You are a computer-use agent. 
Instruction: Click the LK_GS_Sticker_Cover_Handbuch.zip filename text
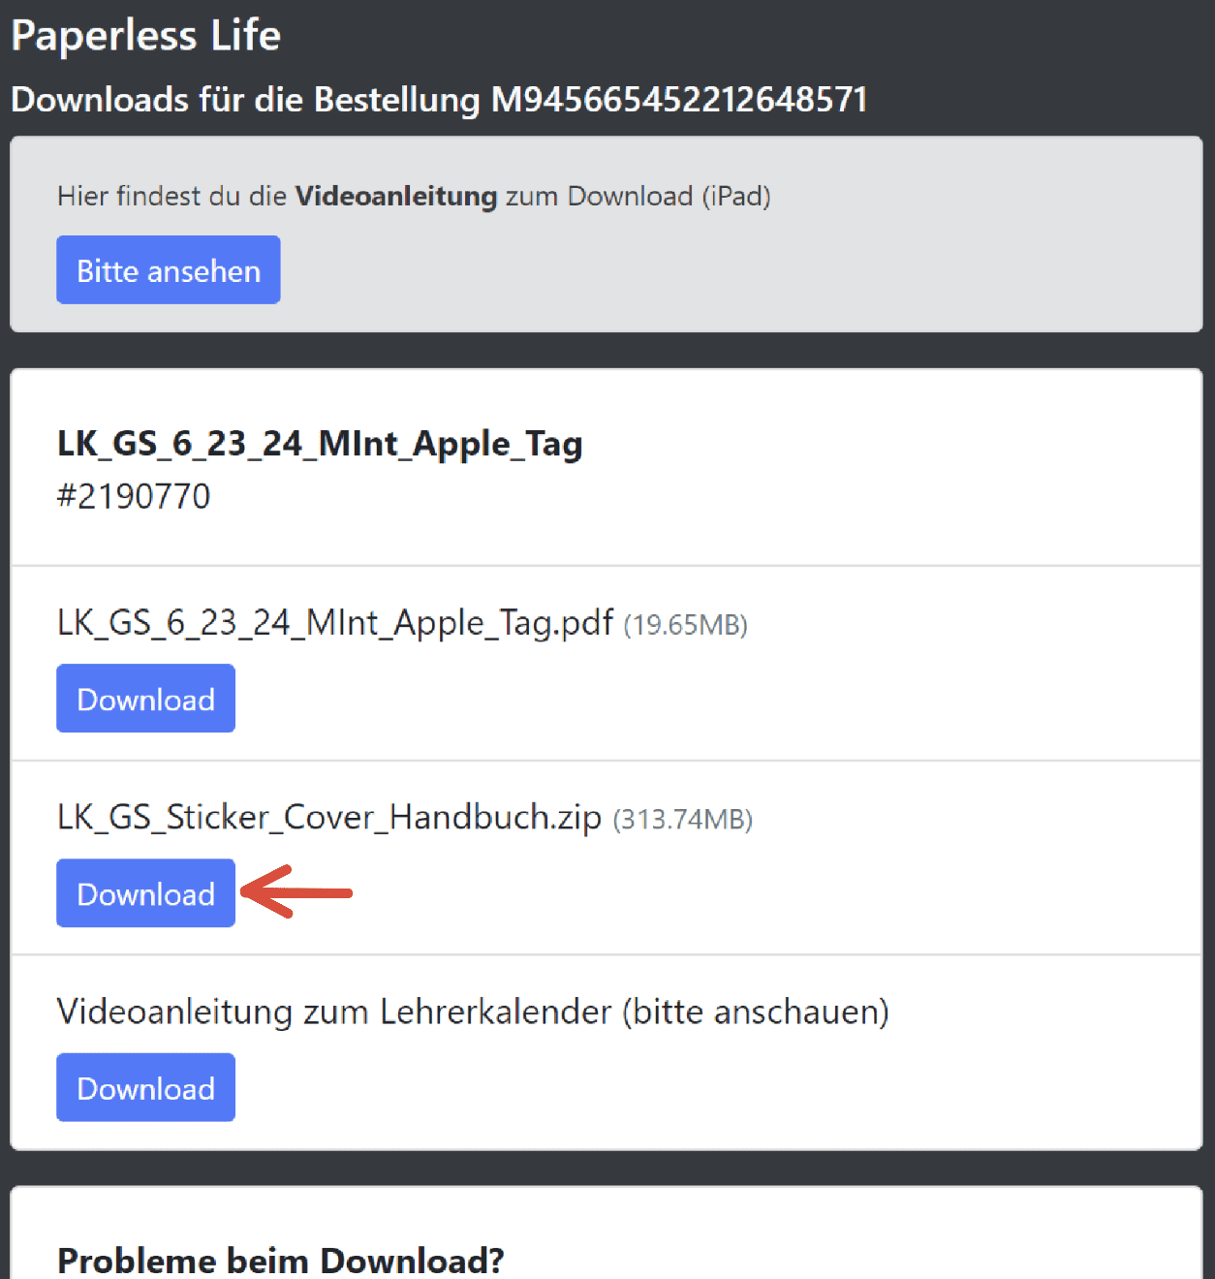pyautogui.click(x=329, y=818)
